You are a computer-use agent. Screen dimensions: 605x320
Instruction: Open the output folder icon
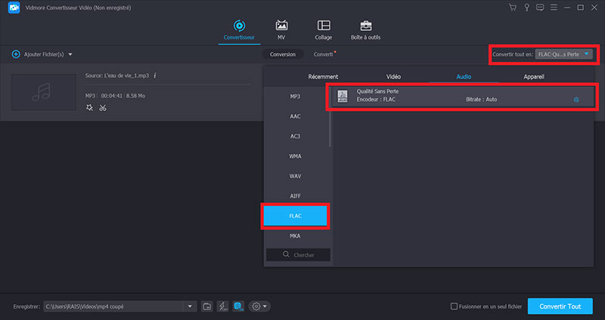(207, 306)
